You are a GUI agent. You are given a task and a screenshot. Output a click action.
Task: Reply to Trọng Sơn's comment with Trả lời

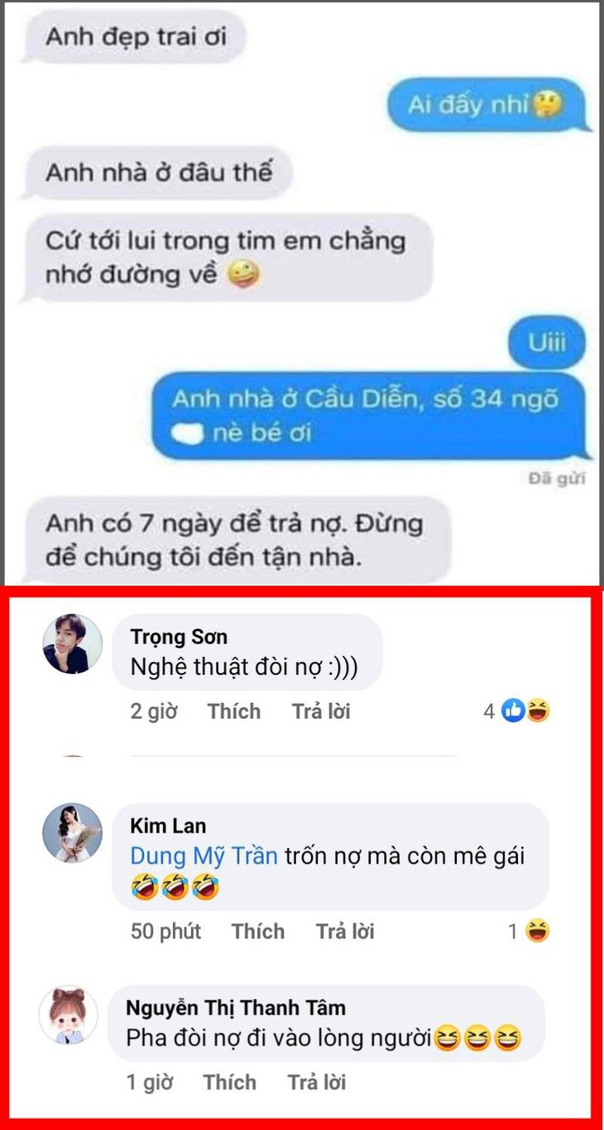321,711
